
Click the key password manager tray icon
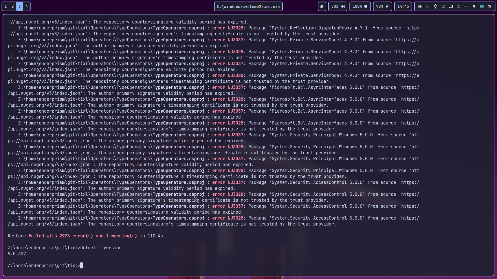[474, 6]
